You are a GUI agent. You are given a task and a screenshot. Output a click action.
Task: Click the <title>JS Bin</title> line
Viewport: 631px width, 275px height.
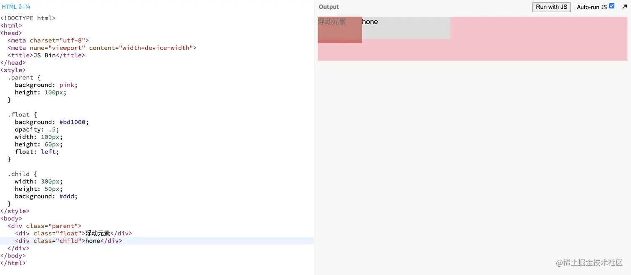46,55
